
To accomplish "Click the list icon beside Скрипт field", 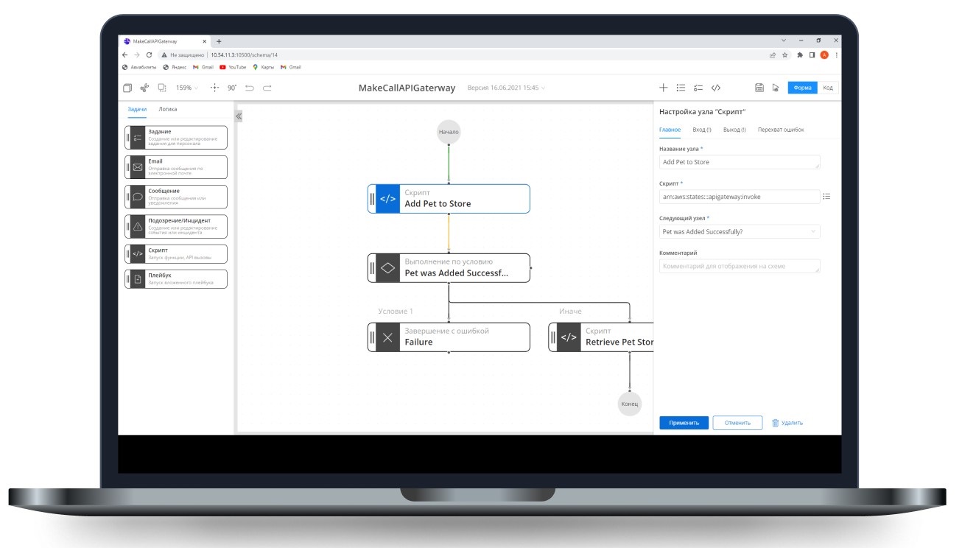I will point(826,197).
